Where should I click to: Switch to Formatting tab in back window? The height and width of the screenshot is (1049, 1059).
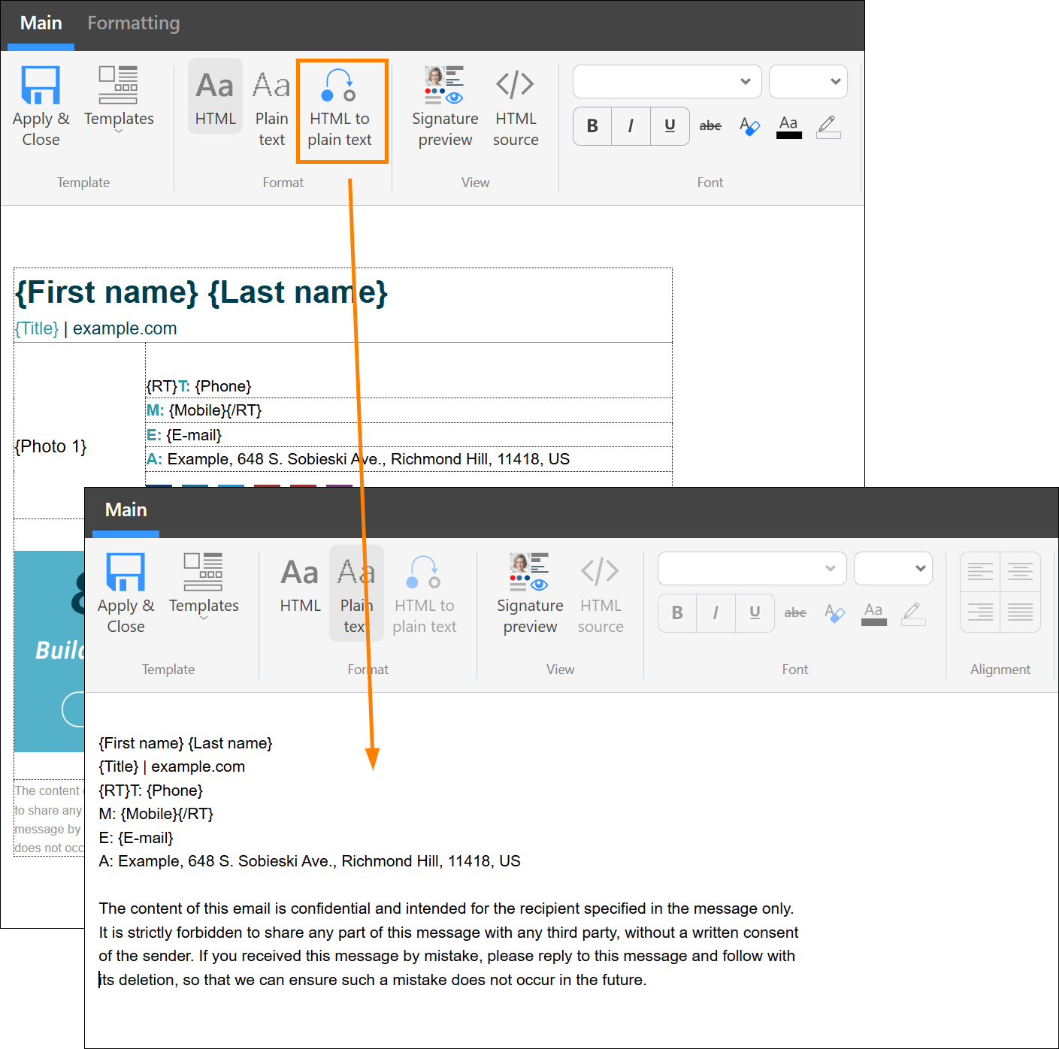133,23
